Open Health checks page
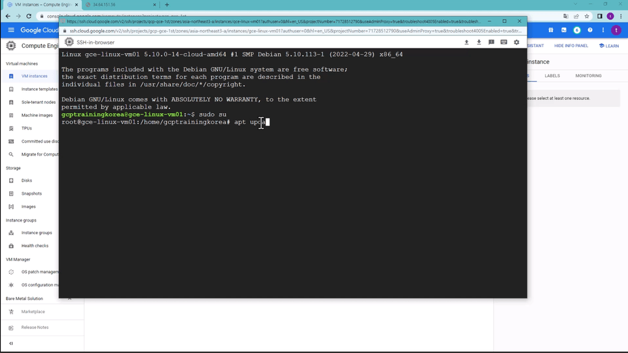This screenshot has width=628, height=353. pyautogui.click(x=35, y=246)
